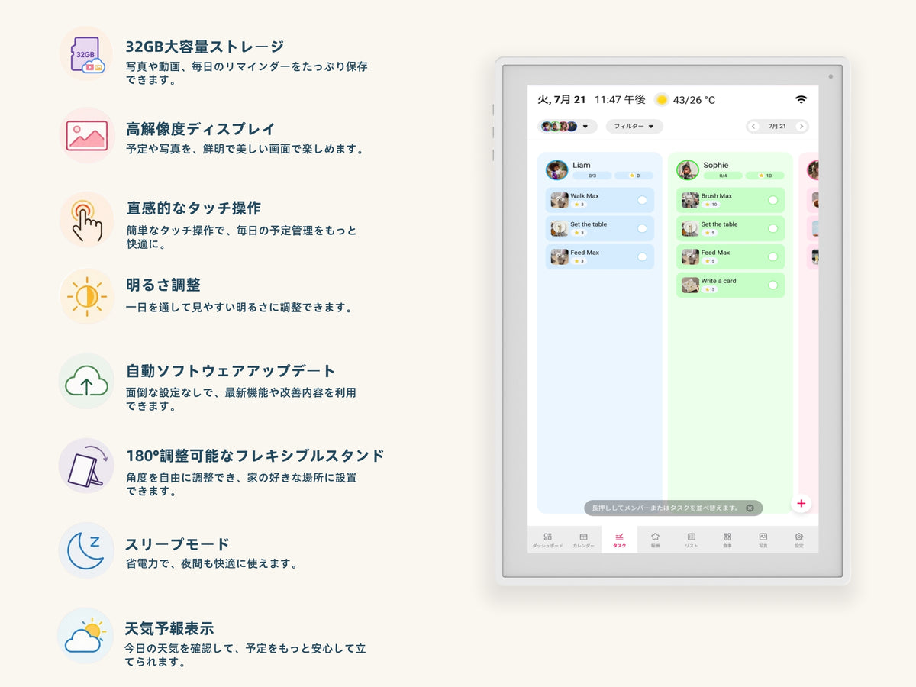Click the 32GB大容量ストレージ heading
The image size is (916, 687).
pyautogui.click(x=205, y=46)
